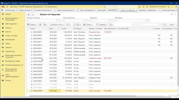Open the ЭДО dropdown menu

[77, 24]
